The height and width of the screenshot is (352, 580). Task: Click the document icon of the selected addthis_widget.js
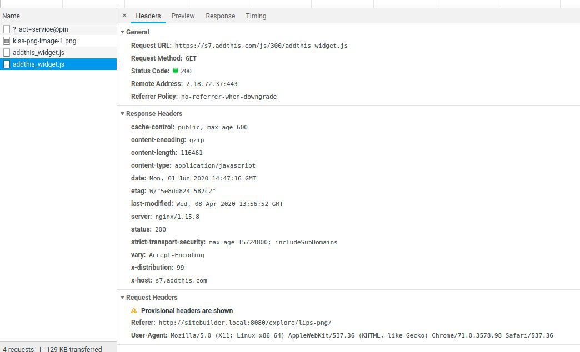pos(7,64)
